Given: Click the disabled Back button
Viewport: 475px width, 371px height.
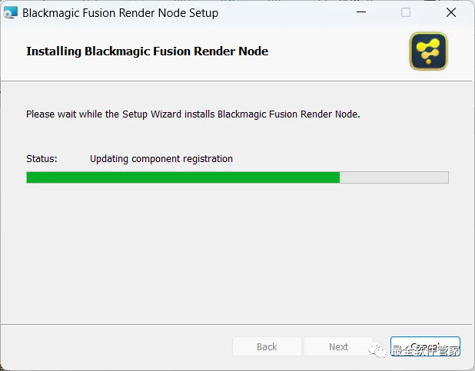Looking at the screenshot, I should tap(267, 346).
